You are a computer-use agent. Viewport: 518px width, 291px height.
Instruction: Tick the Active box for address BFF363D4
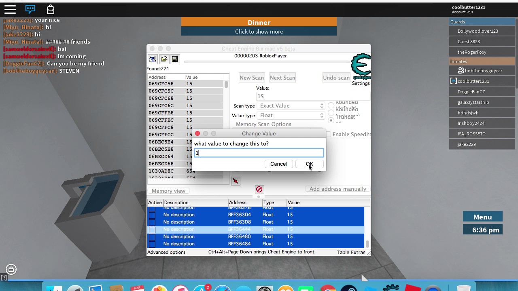pyautogui.click(x=152, y=215)
